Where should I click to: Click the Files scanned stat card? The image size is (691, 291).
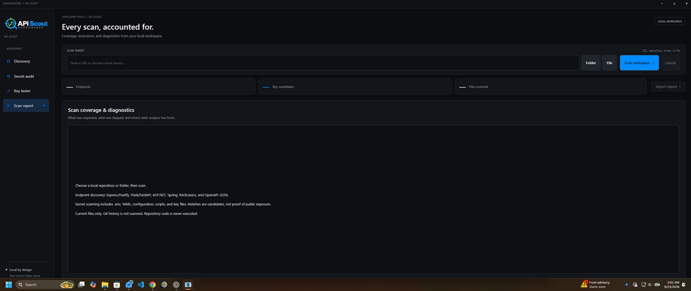pyautogui.click(x=551, y=87)
